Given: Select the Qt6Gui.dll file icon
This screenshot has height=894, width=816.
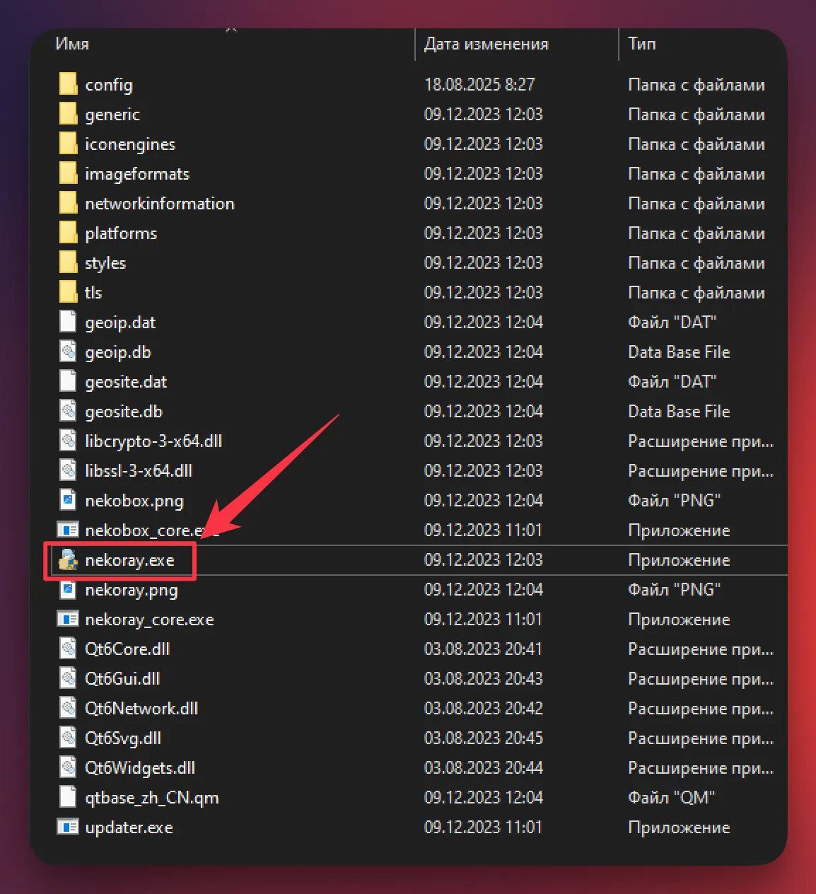Looking at the screenshot, I should click(68, 678).
